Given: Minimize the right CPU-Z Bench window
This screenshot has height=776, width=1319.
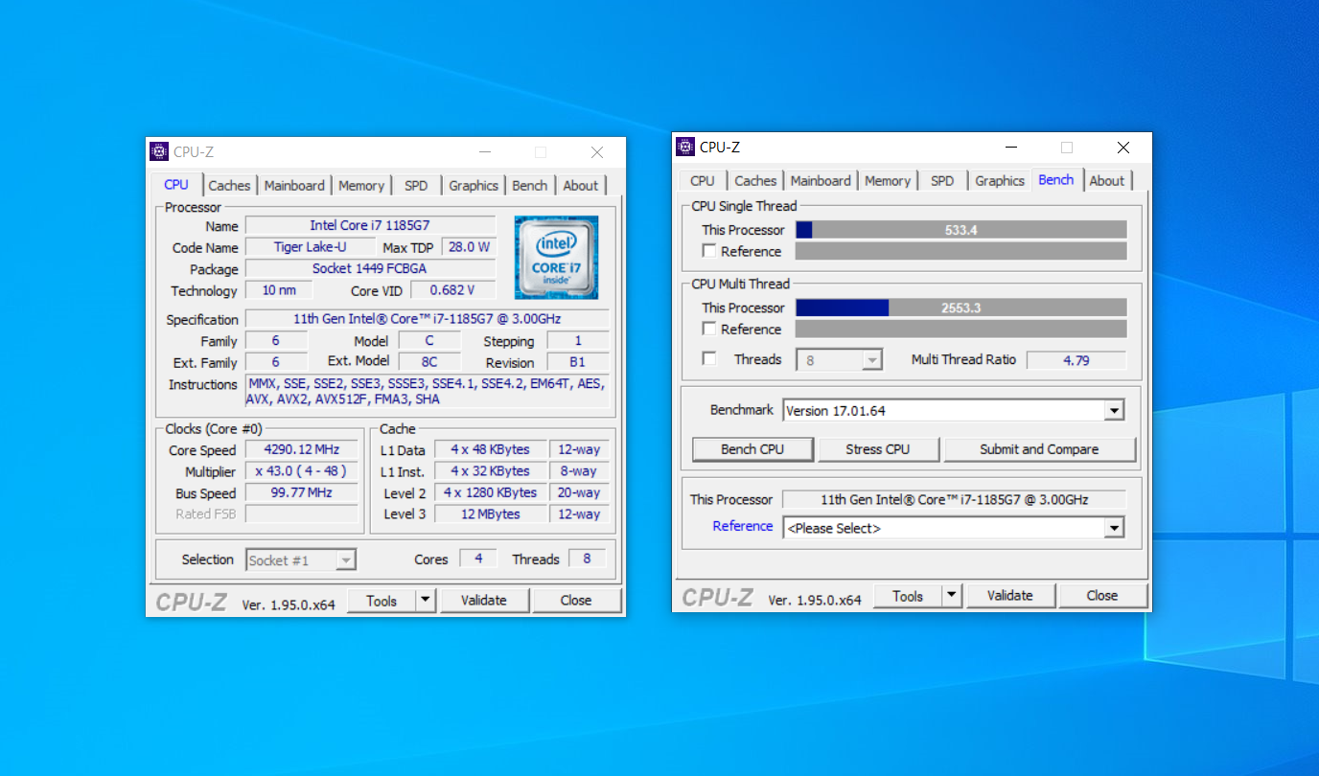Looking at the screenshot, I should pos(1010,148).
